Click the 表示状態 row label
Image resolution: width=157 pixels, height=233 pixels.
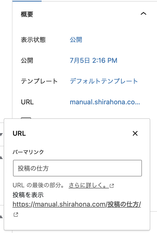click(33, 40)
